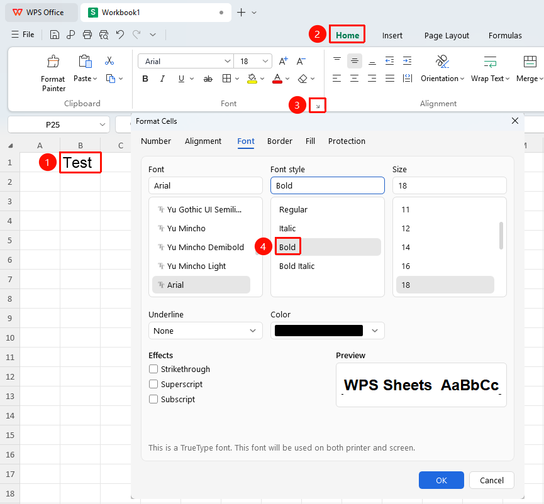
Task: Toggle Bold in the ribbon
Action: (145, 79)
